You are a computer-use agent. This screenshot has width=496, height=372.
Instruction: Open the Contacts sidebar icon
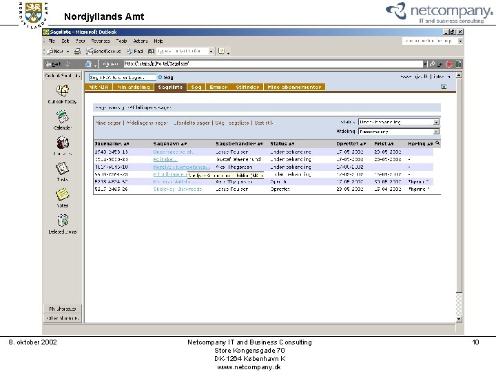pos(63,143)
